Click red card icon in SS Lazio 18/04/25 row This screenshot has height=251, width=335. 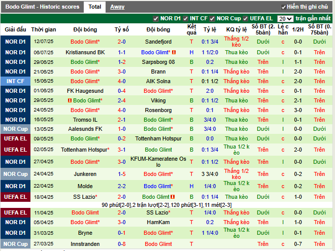click(173, 197)
